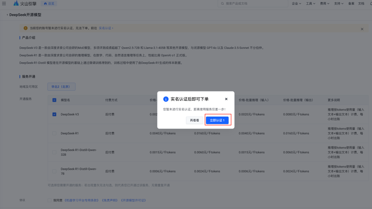372x209 pixels.
Task: Open the 文档 menu item
Action: pos(361,3)
